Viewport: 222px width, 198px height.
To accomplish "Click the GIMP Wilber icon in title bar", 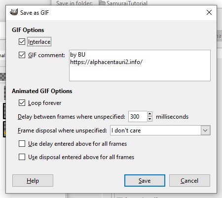I will (x=14, y=12).
